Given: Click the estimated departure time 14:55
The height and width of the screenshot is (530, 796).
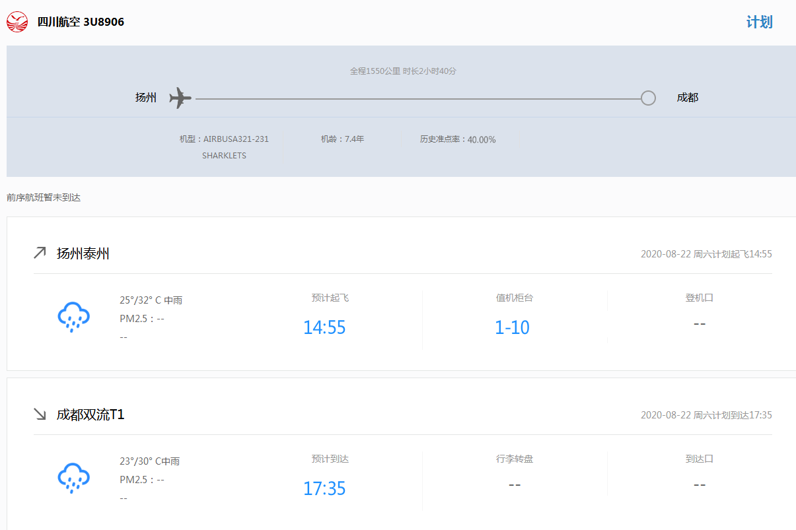Looking at the screenshot, I should pyautogui.click(x=324, y=327).
